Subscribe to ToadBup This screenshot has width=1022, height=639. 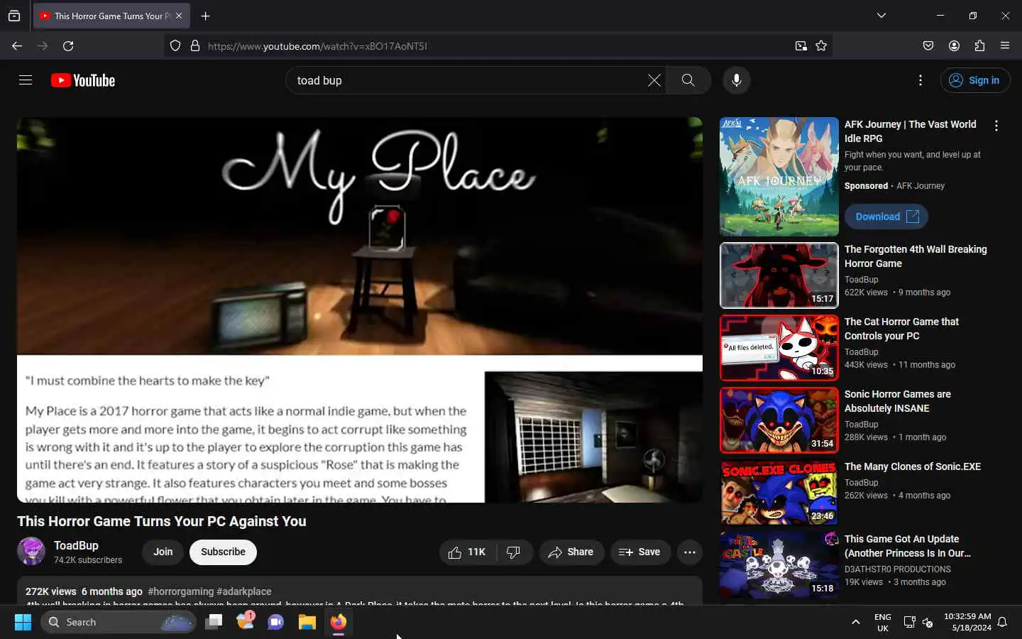click(x=223, y=552)
